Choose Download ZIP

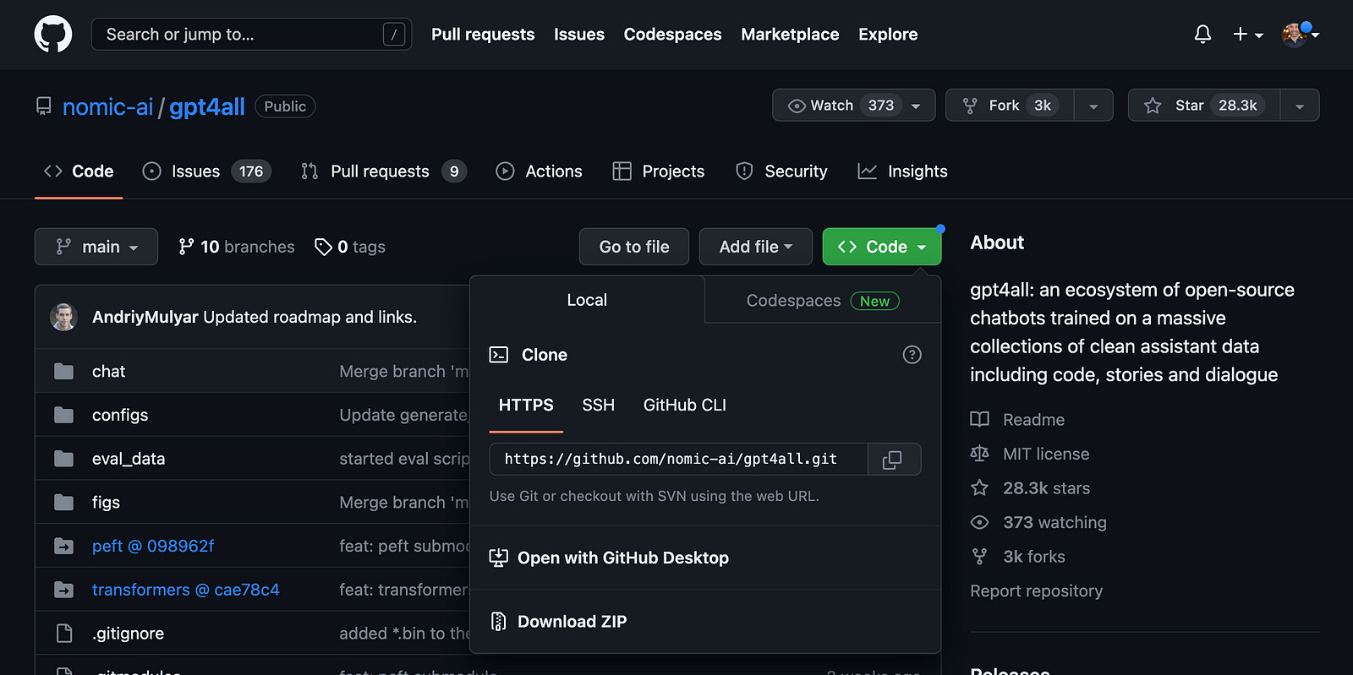point(559,622)
